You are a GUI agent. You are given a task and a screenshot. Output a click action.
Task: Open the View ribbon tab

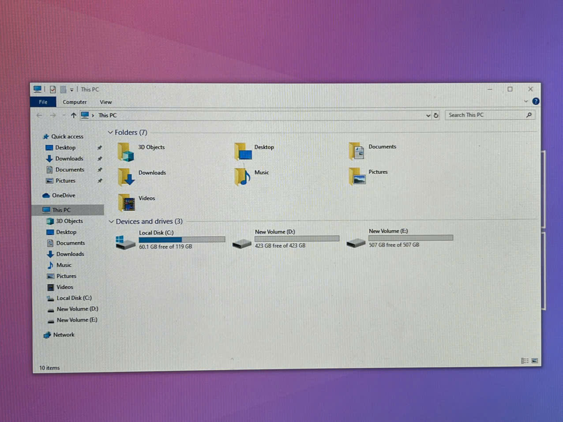pos(105,102)
